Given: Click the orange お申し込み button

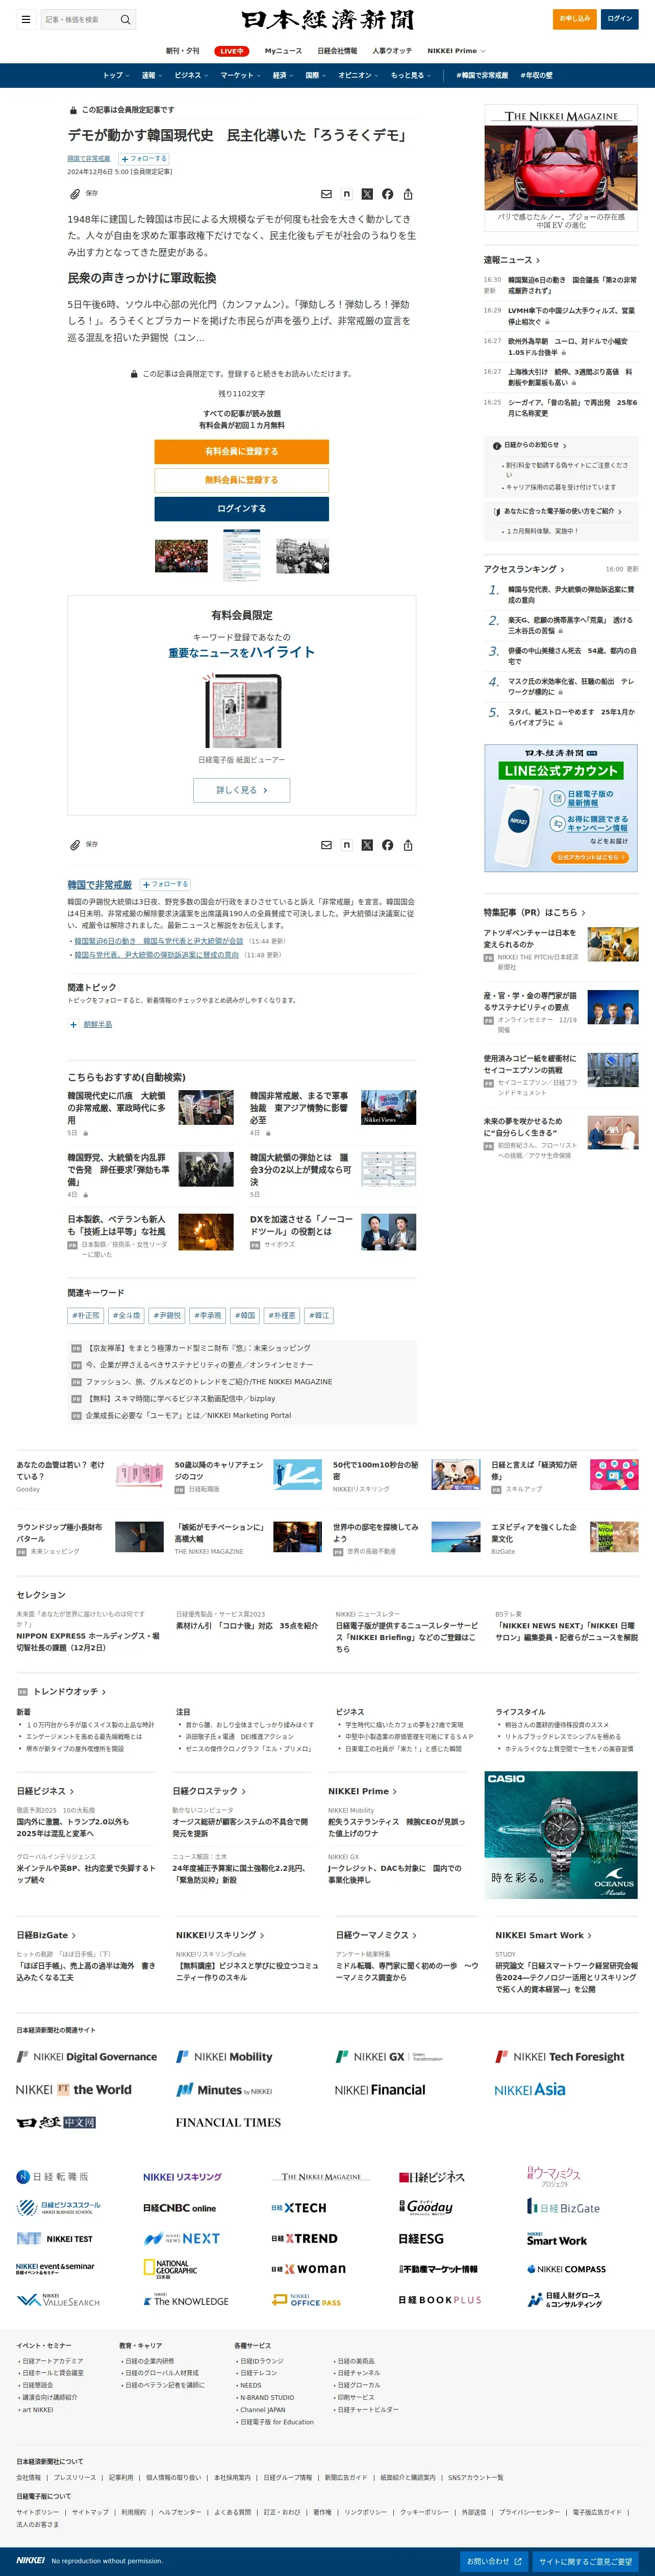Looking at the screenshot, I should pyautogui.click(x=574, y=19).
